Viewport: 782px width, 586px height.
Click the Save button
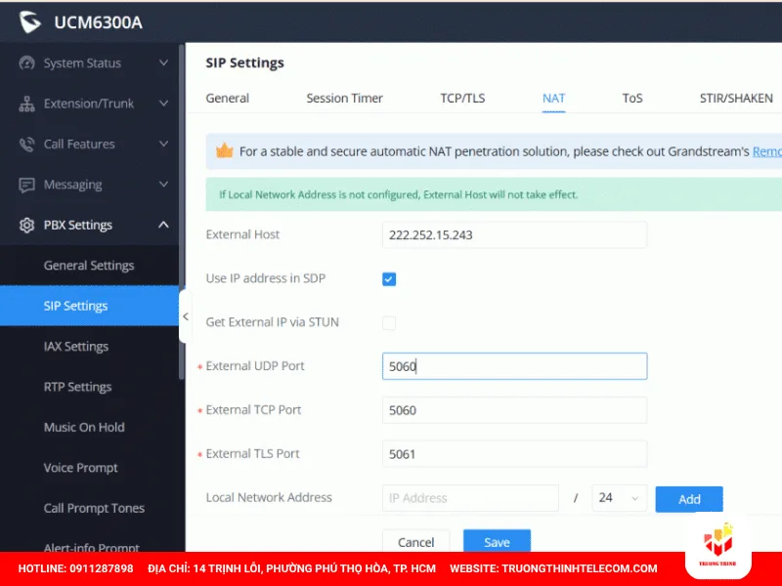[497, 542]
